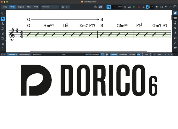Toggle the blue activate-project power button
The height and width of the screenshot is (129, 178).
109,7
